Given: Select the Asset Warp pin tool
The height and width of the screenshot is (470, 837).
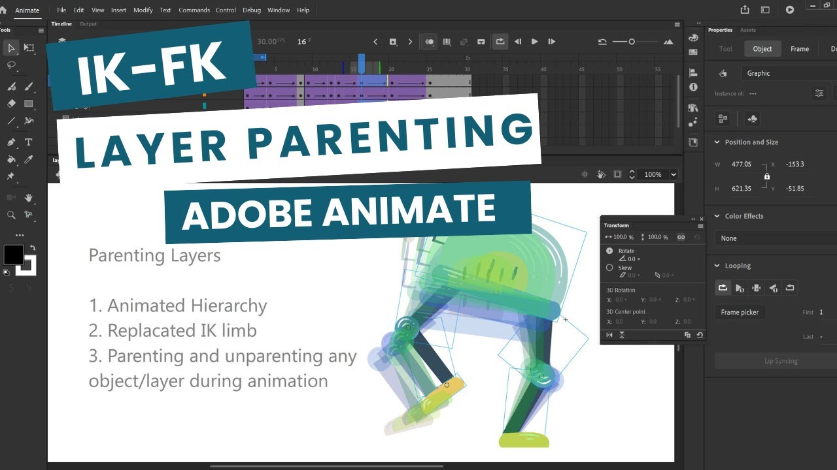Looking at the screenshot, I should 11,176.
